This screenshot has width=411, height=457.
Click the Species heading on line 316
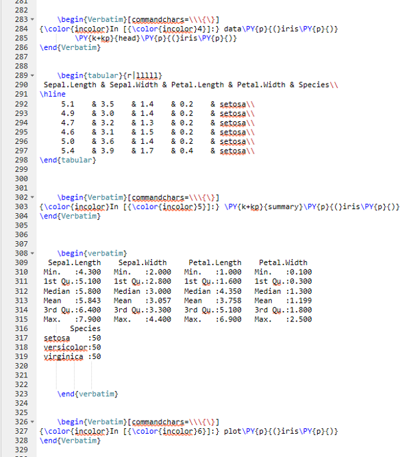point(85,328)
